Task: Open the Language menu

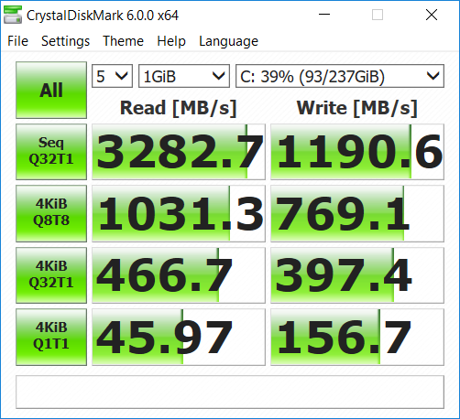Action: point(228,41)
